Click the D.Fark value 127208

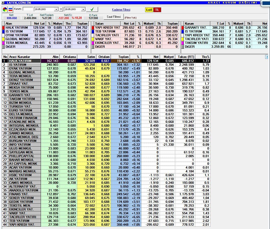pyautogui.click(x=93, y=18)
